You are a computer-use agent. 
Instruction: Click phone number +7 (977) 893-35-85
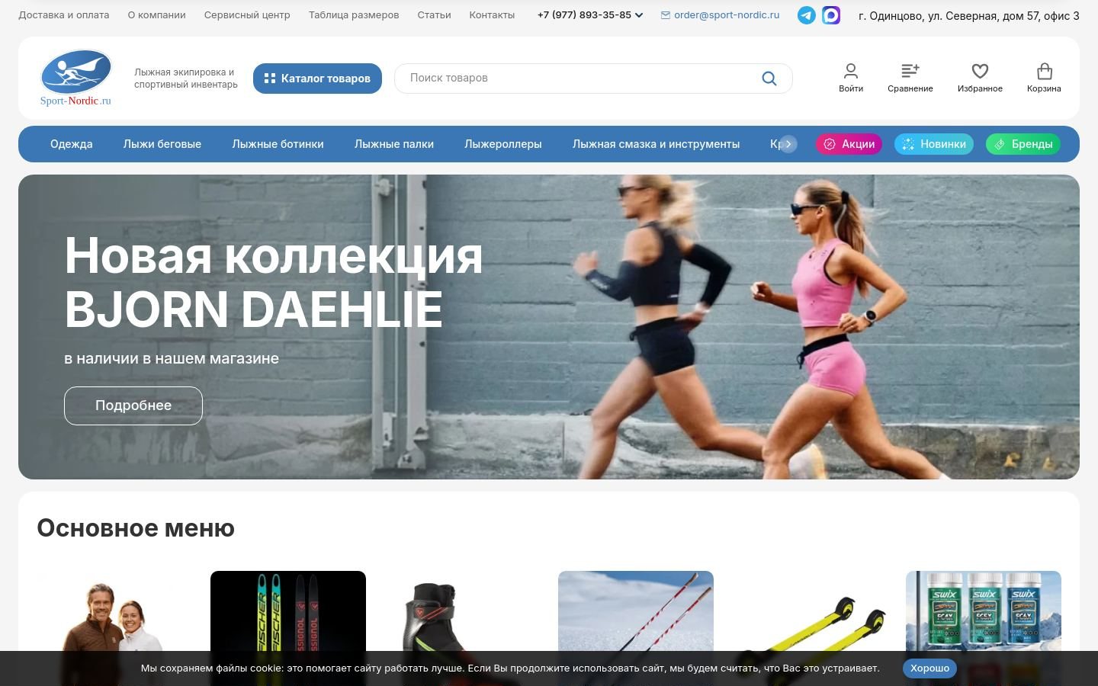pyautogui.click(x=584, y=15)
